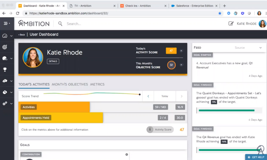Open the football helmet sidebar icon

pyautogui.click(x=5, y=58)
